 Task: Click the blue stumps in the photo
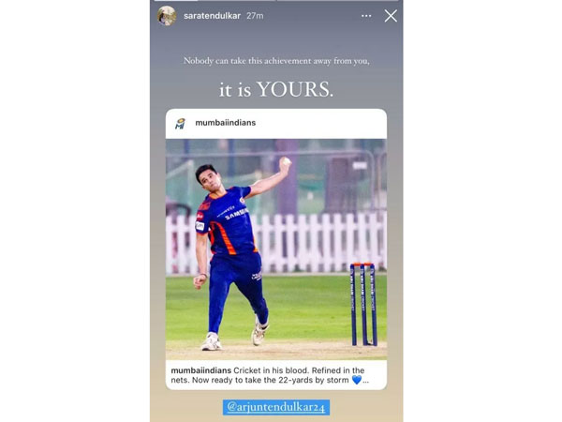pyautogui.click(x=363, y=304)
